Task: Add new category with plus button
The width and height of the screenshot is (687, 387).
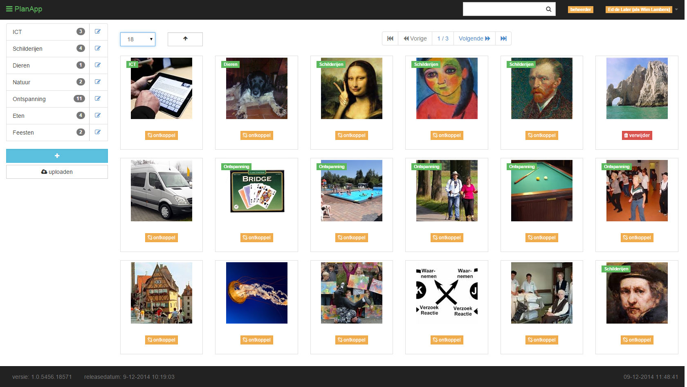Action: coord(57,156)
